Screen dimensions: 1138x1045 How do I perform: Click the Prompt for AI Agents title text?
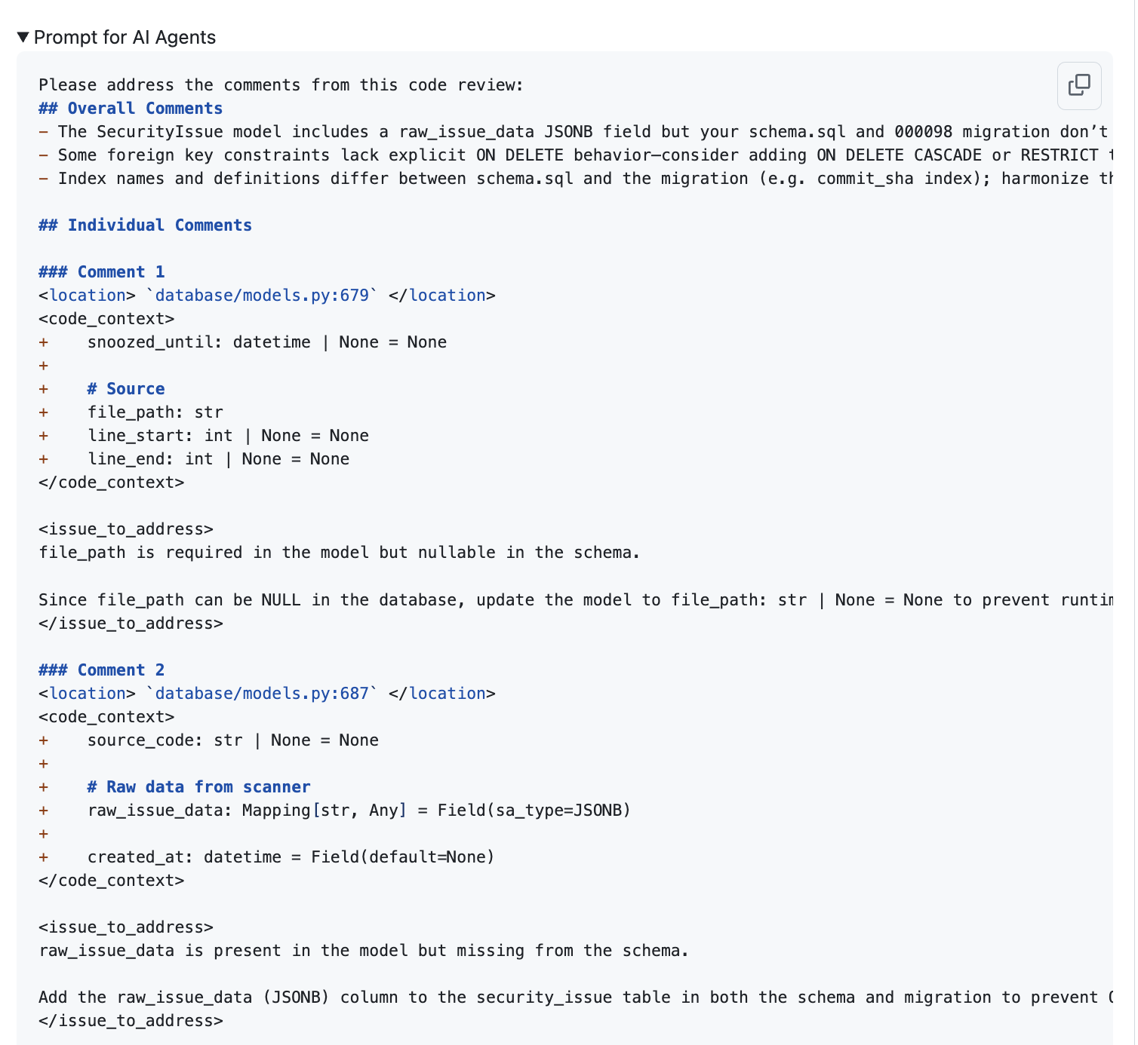[x=125, y=36]
